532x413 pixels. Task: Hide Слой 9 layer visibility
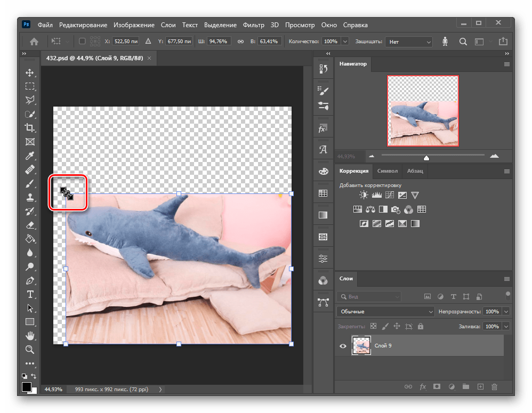point(343,346)
